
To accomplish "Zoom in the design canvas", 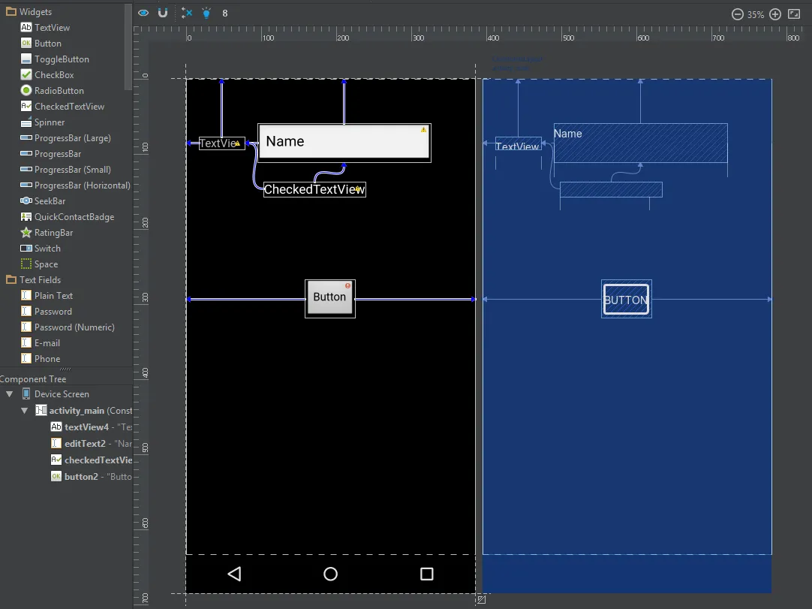I will pyautogui.click(x=775, y=14).
